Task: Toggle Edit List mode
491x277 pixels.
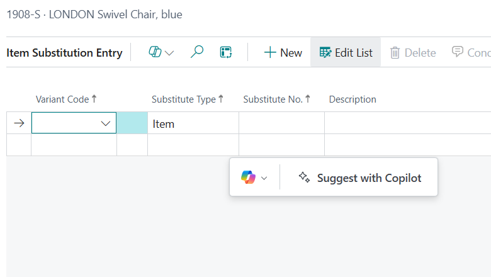Action: 346,53
